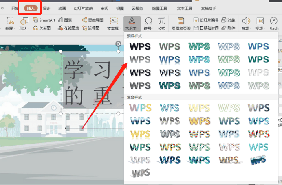Insert 幻灯片编号 slide number
This screenshot has width=282, height=185.
click(x=206, y=20)
